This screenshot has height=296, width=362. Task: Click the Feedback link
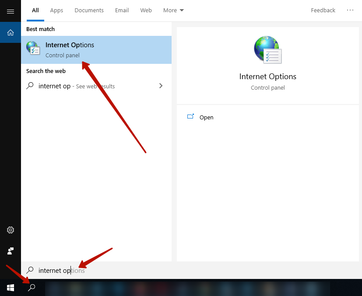pos(323,10)
